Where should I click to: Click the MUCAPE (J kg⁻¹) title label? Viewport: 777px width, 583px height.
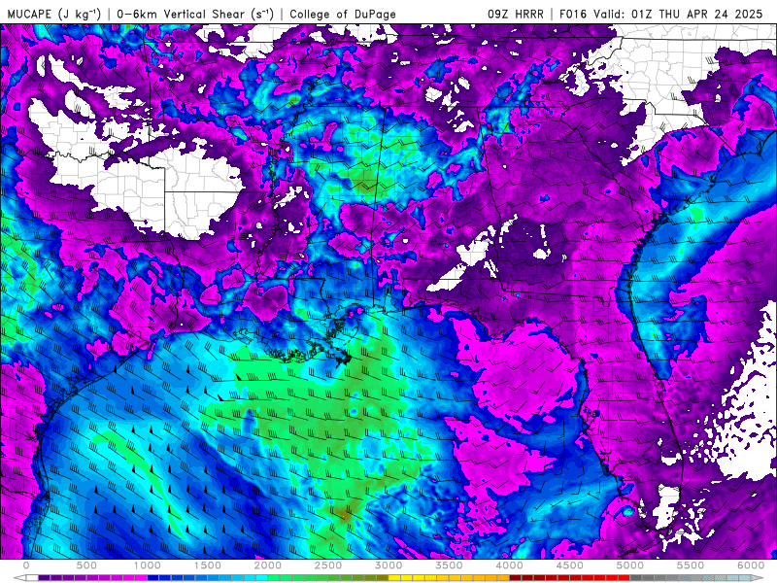coord(54,14)
